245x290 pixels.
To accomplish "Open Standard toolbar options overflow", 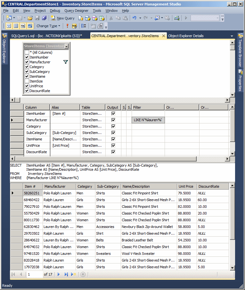I will [223, 18].
